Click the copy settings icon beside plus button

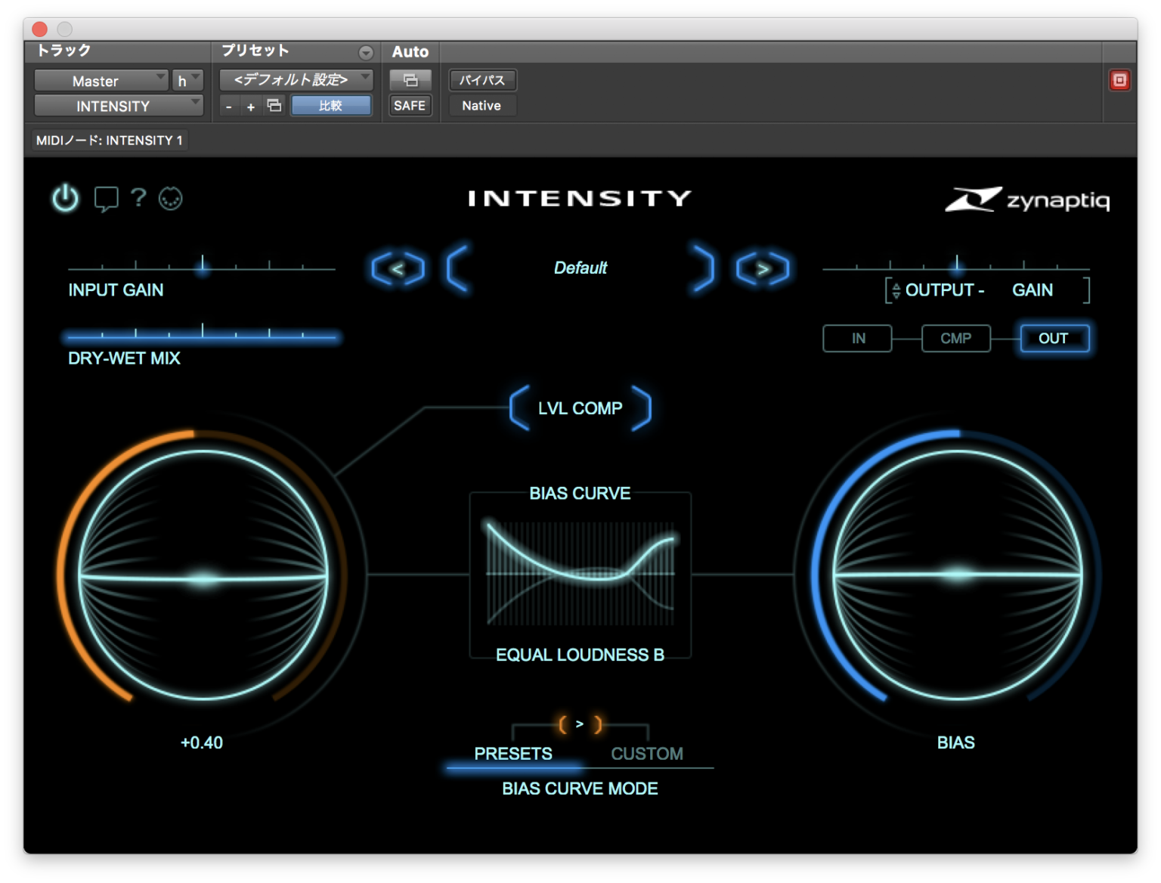pyautogui.click(x=273, y=106)
